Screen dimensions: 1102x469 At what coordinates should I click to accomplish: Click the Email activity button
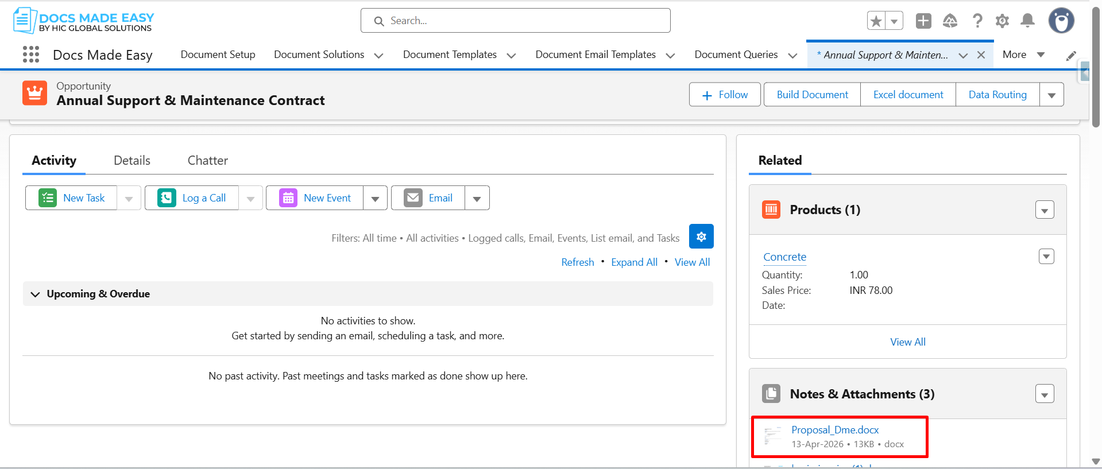click(428, 198)
